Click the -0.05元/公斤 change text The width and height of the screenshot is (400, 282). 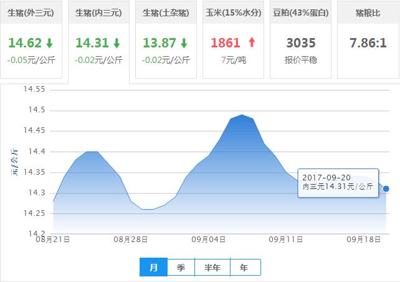pyautogui.click(x=31, y=61)
